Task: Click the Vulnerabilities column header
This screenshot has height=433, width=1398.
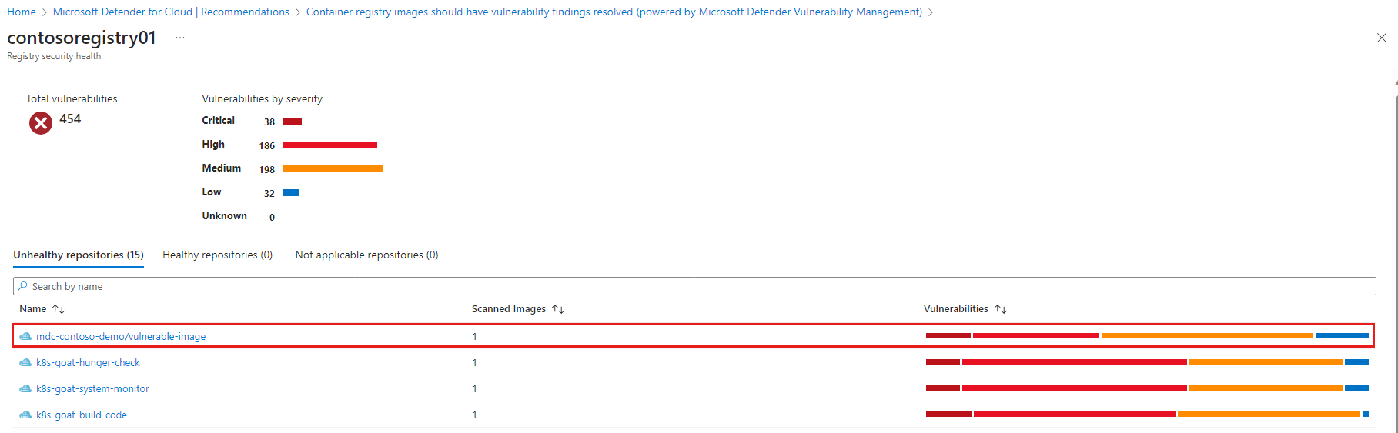Action: (x=956, y=309)
